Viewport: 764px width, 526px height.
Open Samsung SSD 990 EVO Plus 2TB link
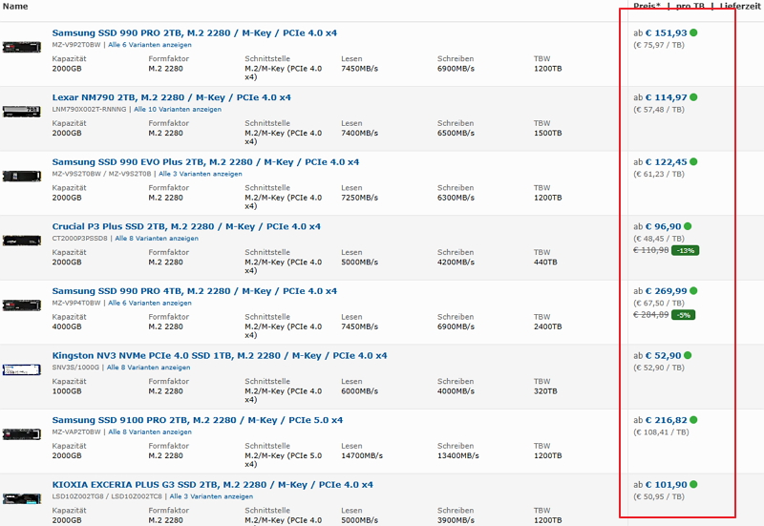point(205,162)
